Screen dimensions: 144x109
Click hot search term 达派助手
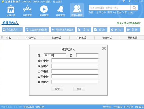[101, 12]
